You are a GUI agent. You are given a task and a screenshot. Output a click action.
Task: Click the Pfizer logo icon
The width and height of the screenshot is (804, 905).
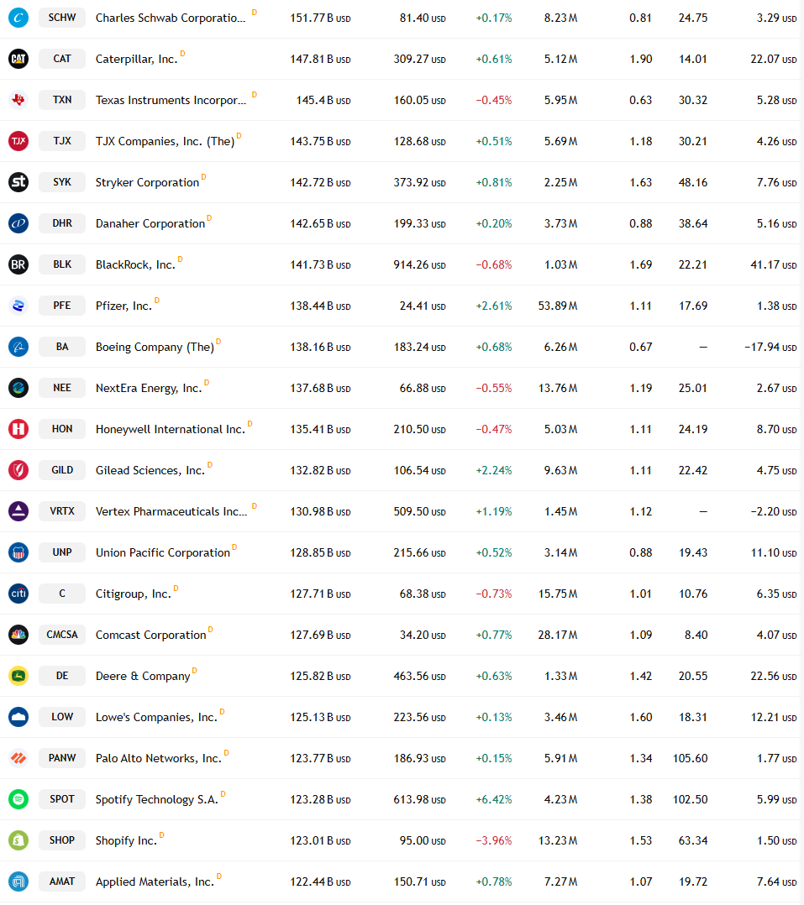18,306
